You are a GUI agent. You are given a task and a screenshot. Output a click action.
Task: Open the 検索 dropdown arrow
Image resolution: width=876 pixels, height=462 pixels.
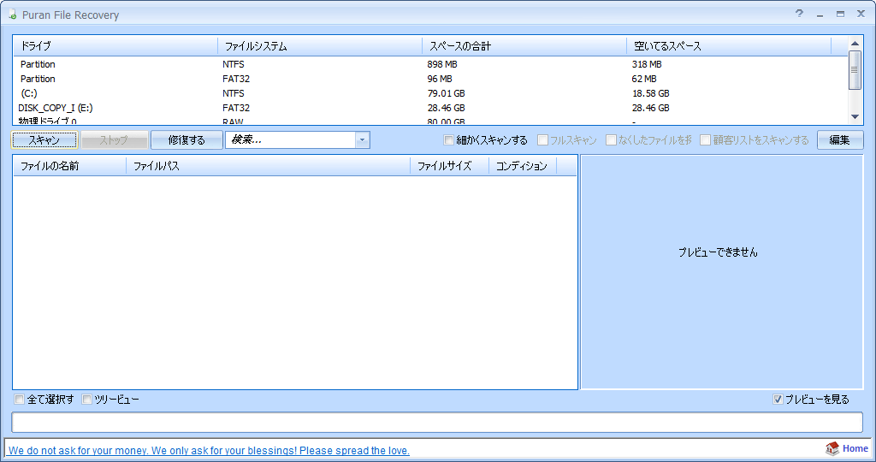tap(362, 140)
